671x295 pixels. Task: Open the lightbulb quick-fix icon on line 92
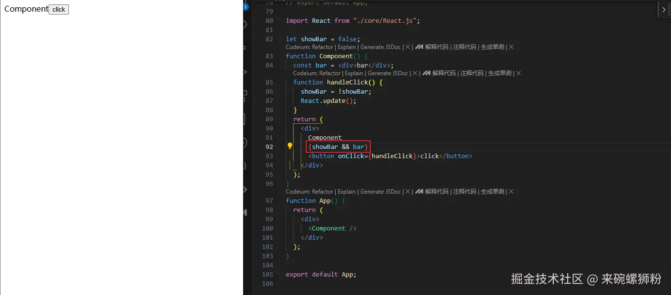[x=290, y=146]
